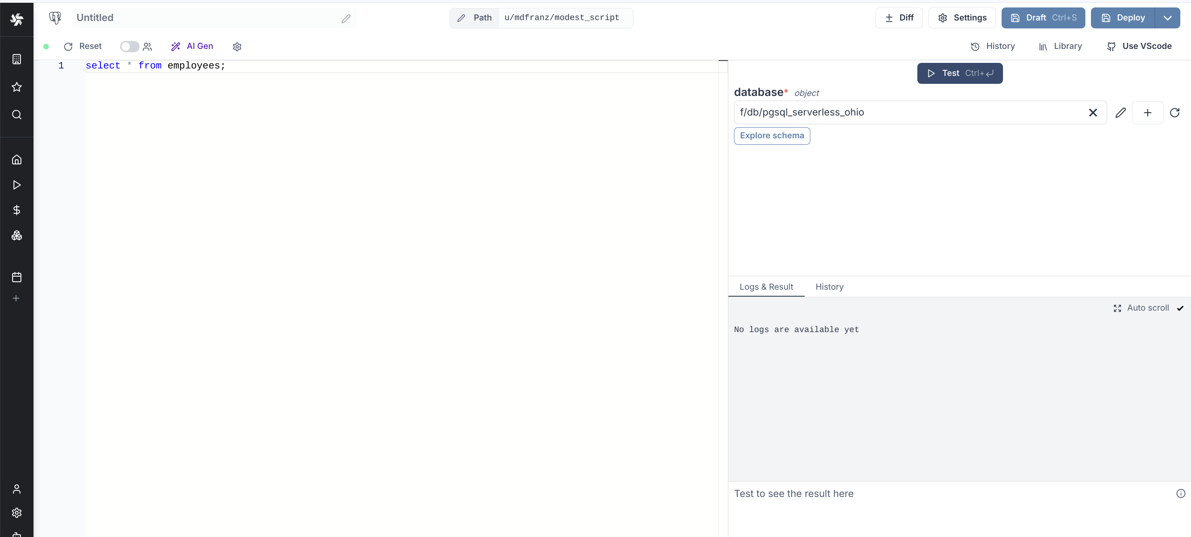Open the Runs play icon in sidebar
The height and width of the screenshot is (537, 1191).
click(17, 185)
